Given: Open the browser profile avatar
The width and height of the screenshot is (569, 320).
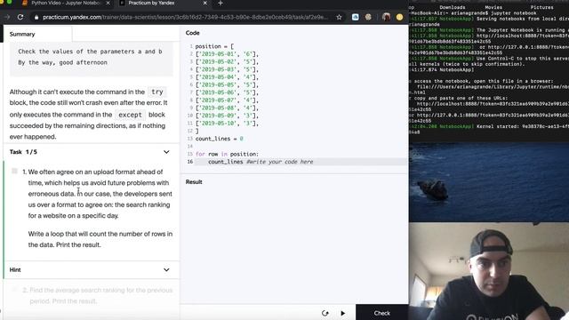Looking at the screenshot, I should tap(386, 17).
